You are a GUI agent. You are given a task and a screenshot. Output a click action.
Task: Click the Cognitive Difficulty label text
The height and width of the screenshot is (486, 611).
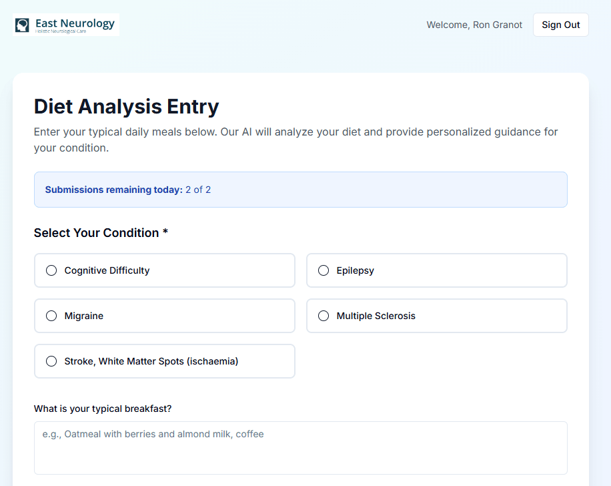[x=107, y=270]
